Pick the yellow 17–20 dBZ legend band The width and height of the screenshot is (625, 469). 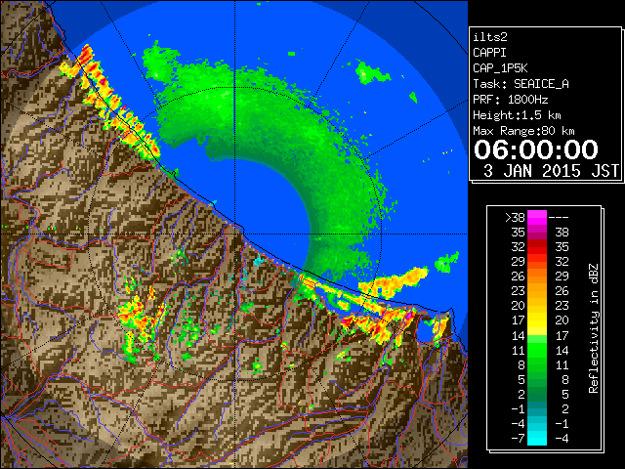(537, 320)
